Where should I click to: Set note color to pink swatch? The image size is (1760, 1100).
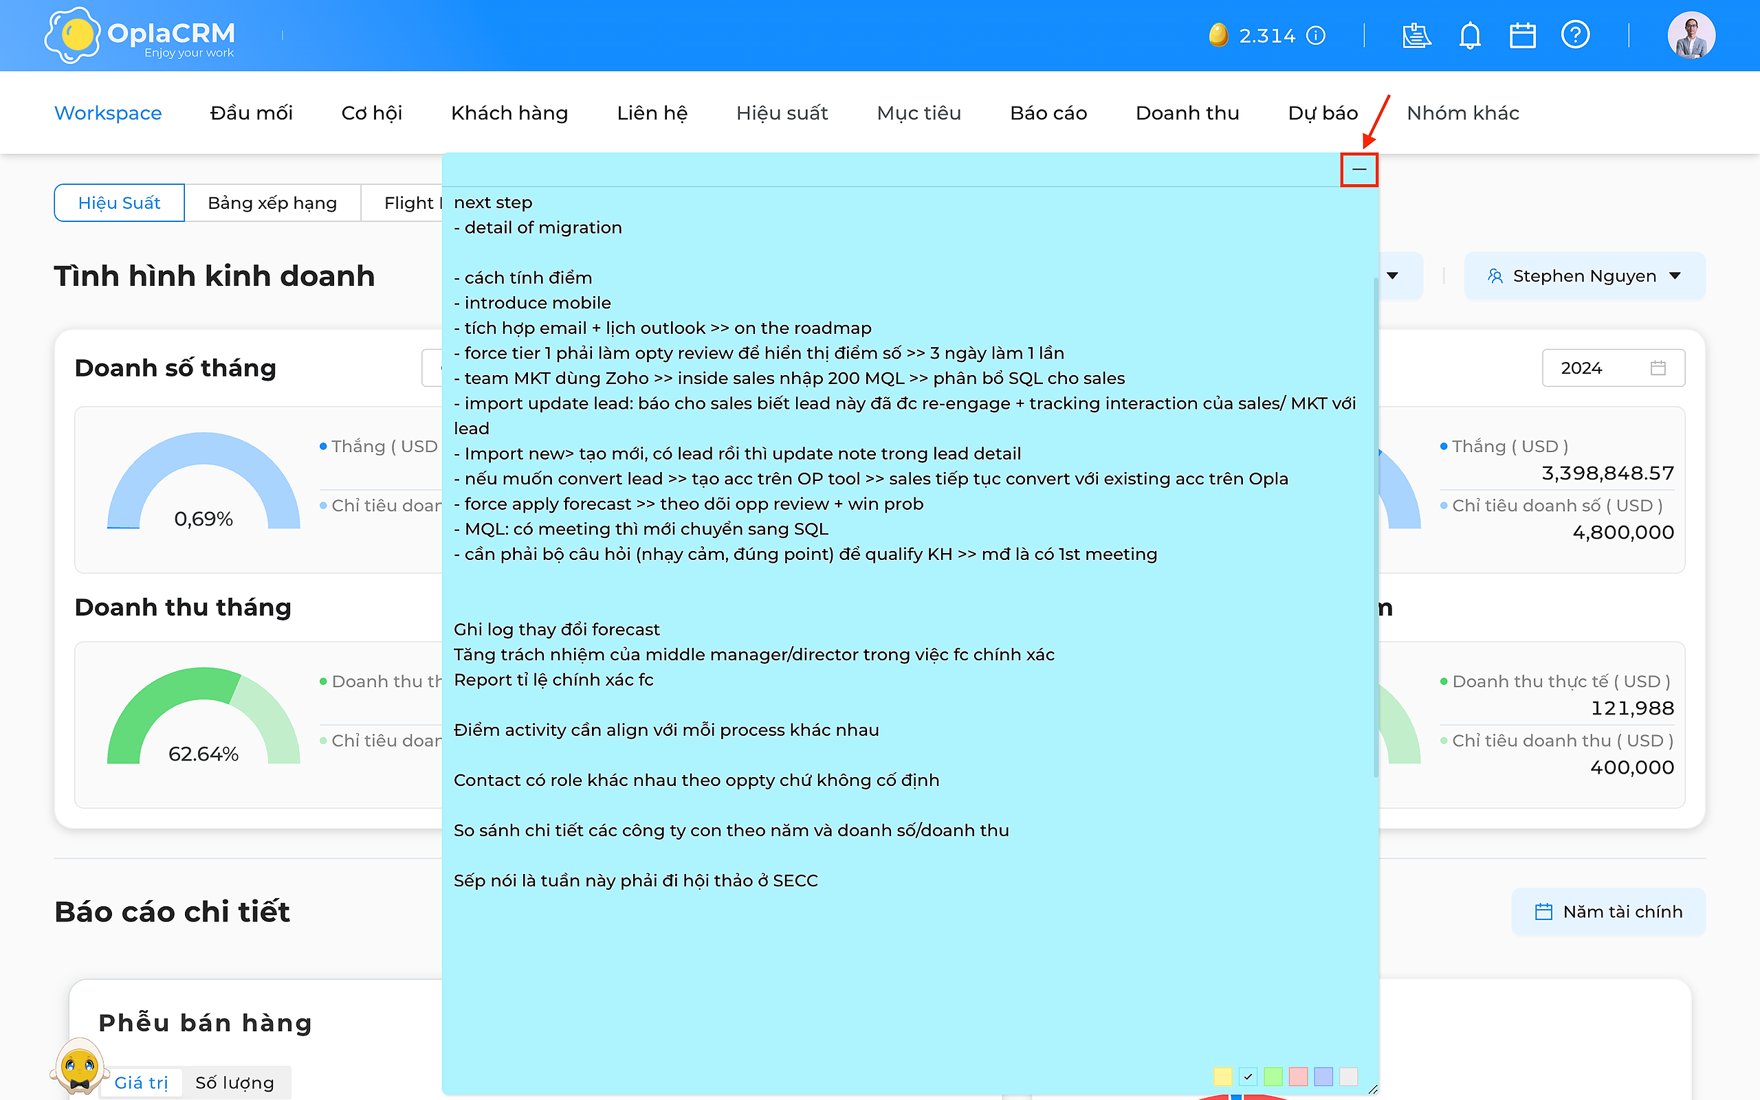point(1298,1077)
